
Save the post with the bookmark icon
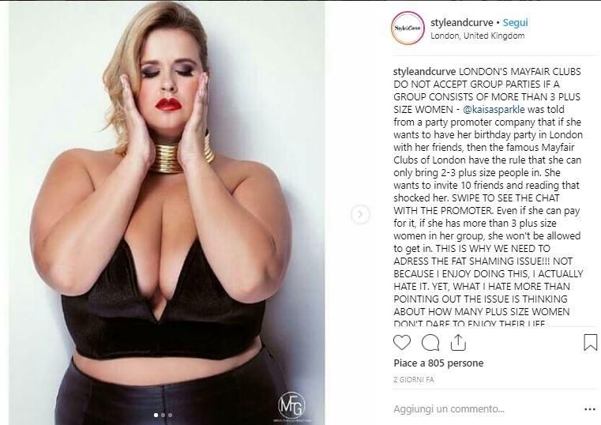click(590, 342)
